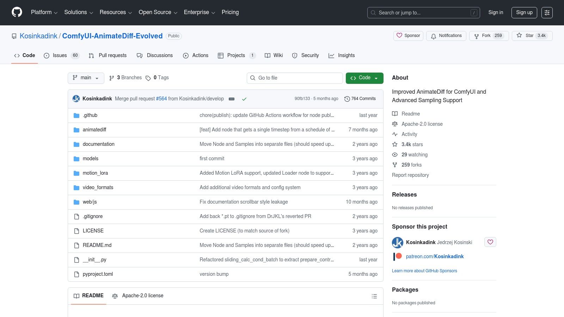Click heart sponsor button beside Kosinkadink
The image size is (564, 317).
490,242
